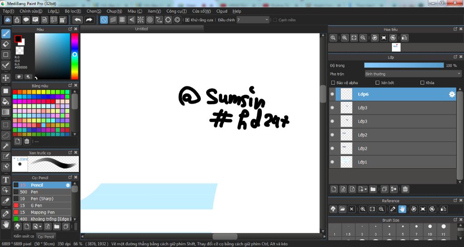
Task: Select the Mapping Pen brush
Action: (42, 212)
